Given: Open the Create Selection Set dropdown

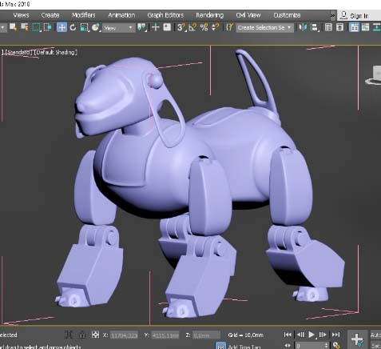Looking at the screenshot, I should [x=264, y=27].
